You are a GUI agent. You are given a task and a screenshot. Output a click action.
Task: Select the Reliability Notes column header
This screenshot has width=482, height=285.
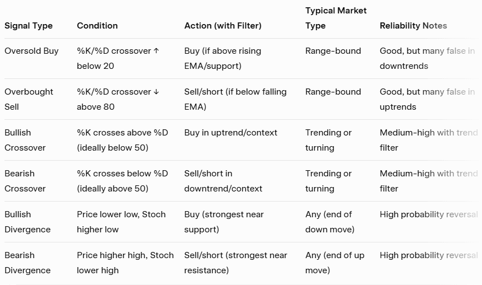413,26
